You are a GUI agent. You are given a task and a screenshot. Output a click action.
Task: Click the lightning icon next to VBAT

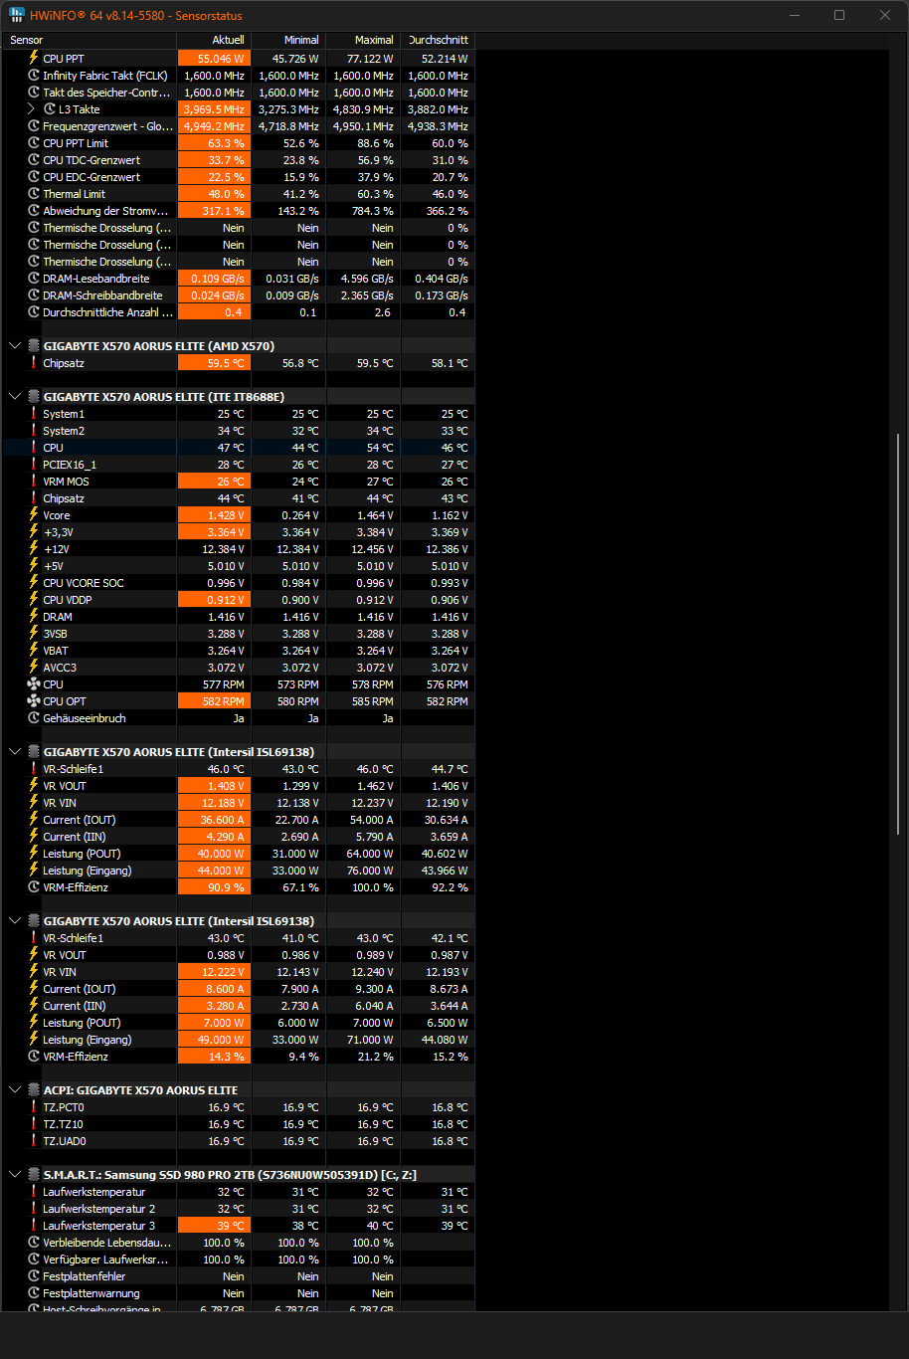pyautogui.click(x=34, y=651)
